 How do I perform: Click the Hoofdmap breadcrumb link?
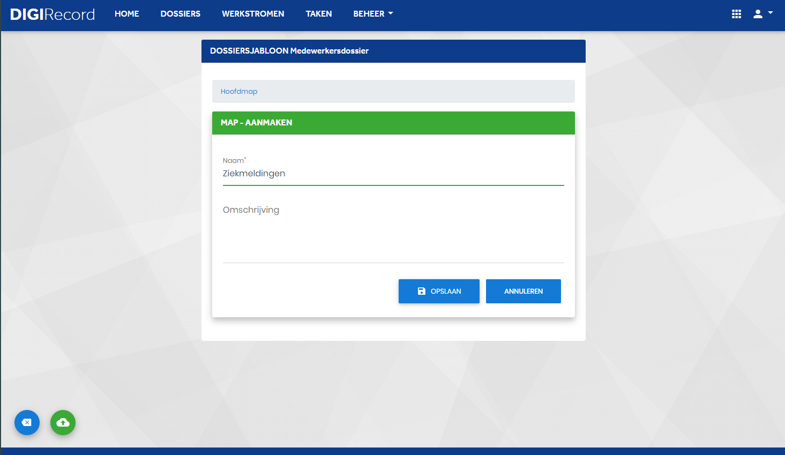[x=239, y=92]
